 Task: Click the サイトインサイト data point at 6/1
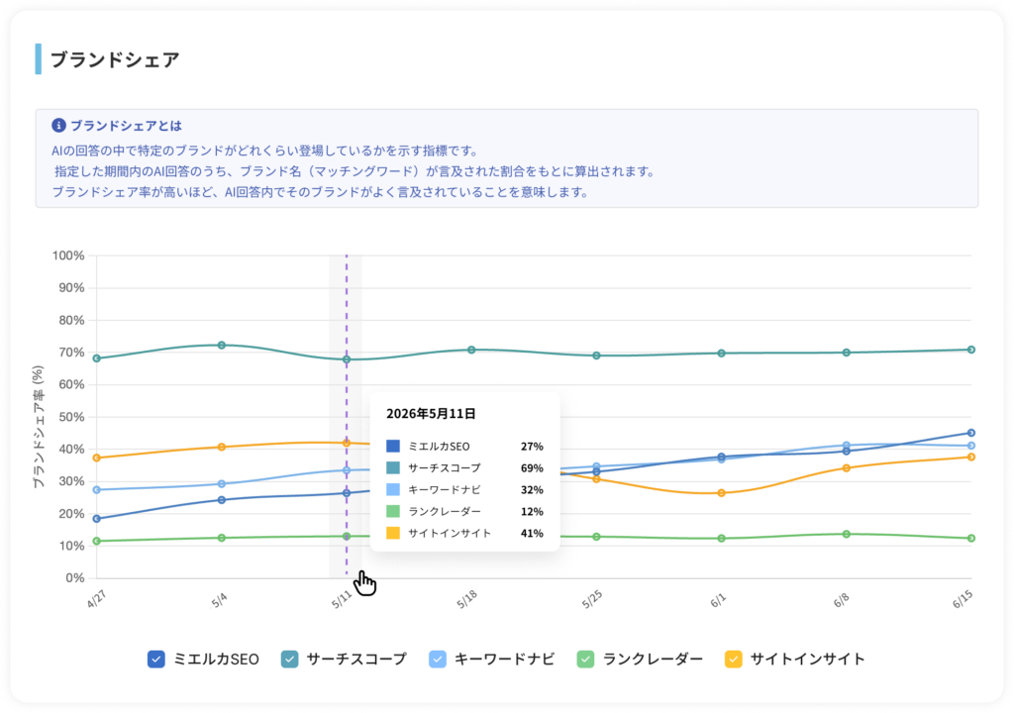722,493
